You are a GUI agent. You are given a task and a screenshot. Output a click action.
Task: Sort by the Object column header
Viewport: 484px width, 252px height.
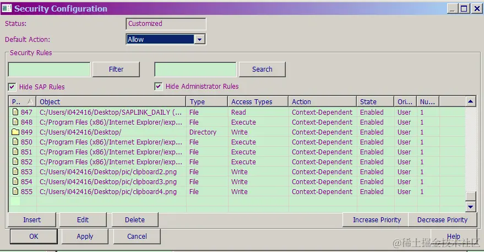[x=111, y=101]
